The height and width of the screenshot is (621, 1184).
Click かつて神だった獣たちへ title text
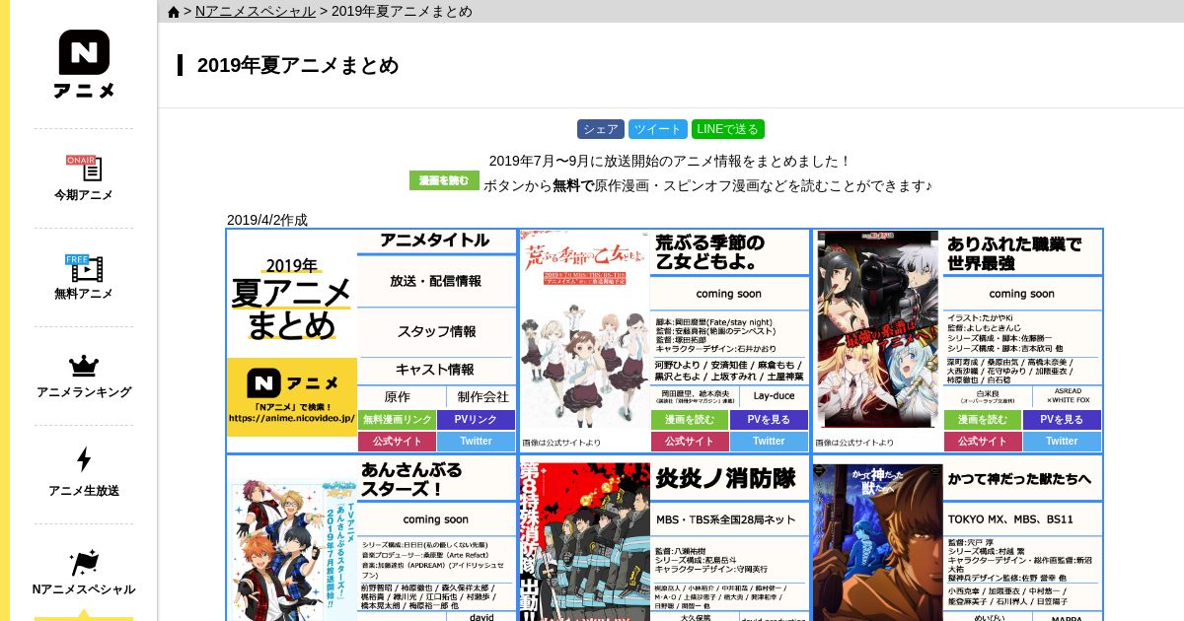pyautogui.click(x=1019, y=479)
